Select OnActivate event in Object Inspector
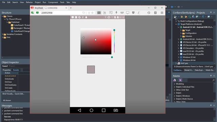 9,79
